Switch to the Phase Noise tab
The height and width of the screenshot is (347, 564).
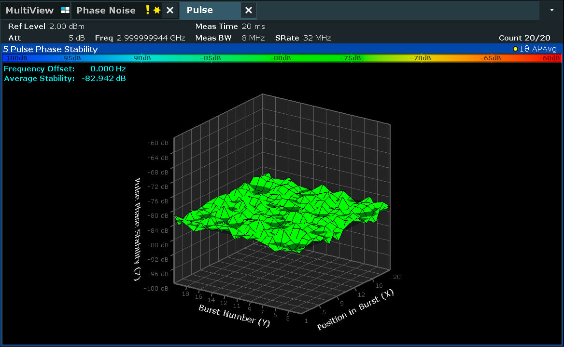pyautogui.click(x=106, y=10)
